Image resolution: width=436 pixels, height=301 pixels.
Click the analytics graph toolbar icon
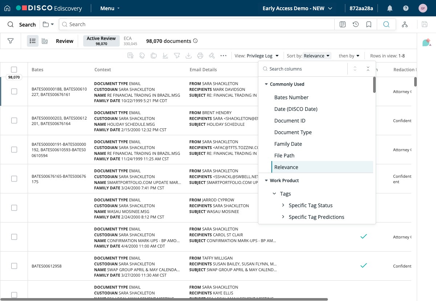click(165, 56)
